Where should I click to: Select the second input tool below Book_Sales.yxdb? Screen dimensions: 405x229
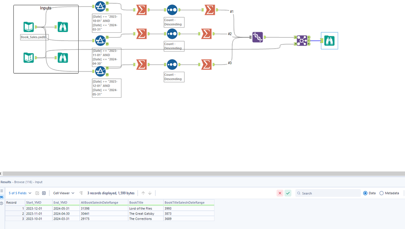coord(29,58)
